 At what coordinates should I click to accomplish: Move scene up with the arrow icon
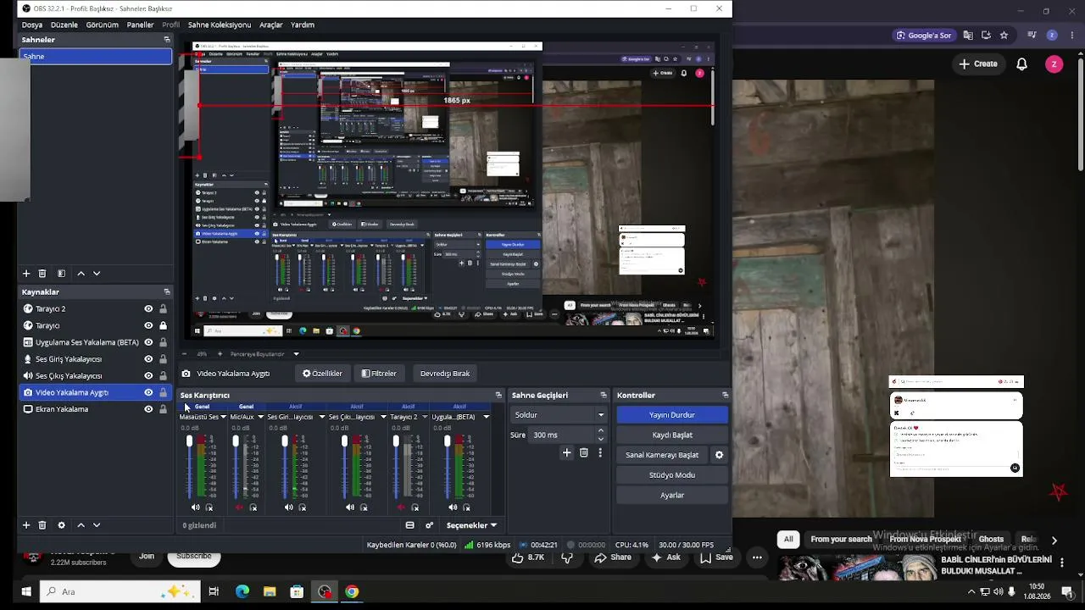[81, 274]
